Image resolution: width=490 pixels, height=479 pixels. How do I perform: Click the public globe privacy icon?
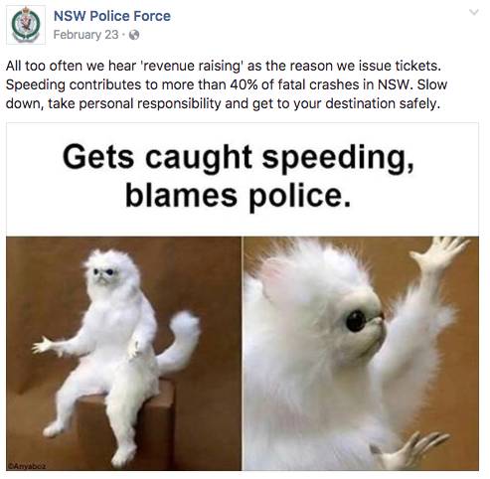tap(134, 35)
